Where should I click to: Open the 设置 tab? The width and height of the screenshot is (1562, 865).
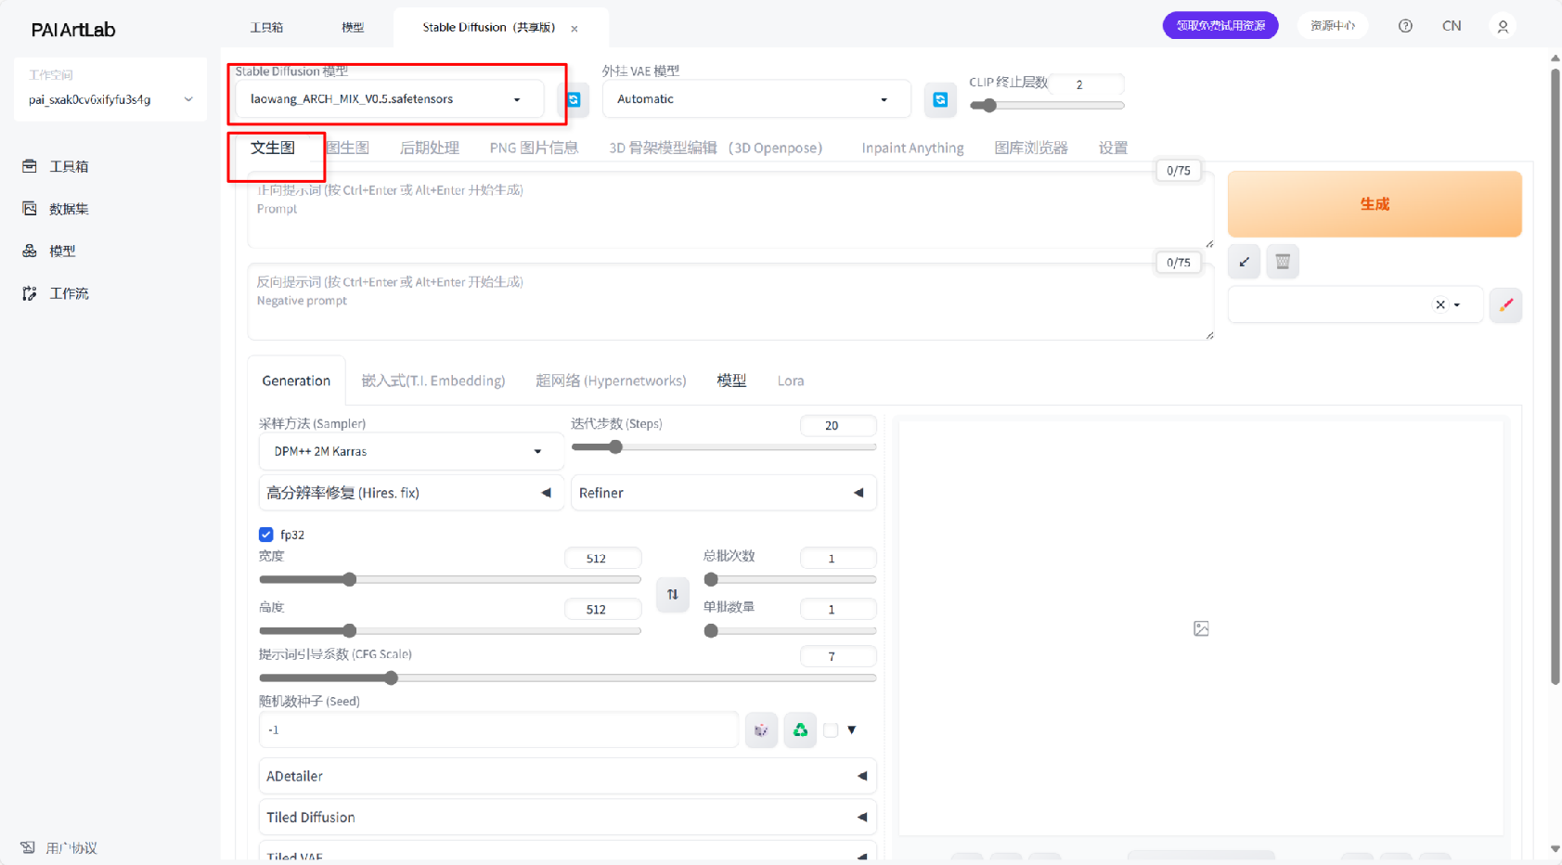1113,148
